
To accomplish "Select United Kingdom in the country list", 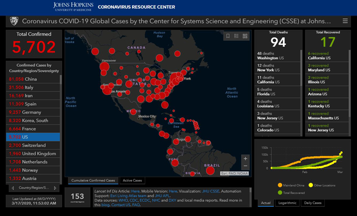I will point(33,154).
